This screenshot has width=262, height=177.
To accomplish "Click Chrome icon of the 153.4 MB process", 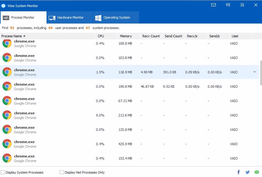I will click(x=7, y=158).
